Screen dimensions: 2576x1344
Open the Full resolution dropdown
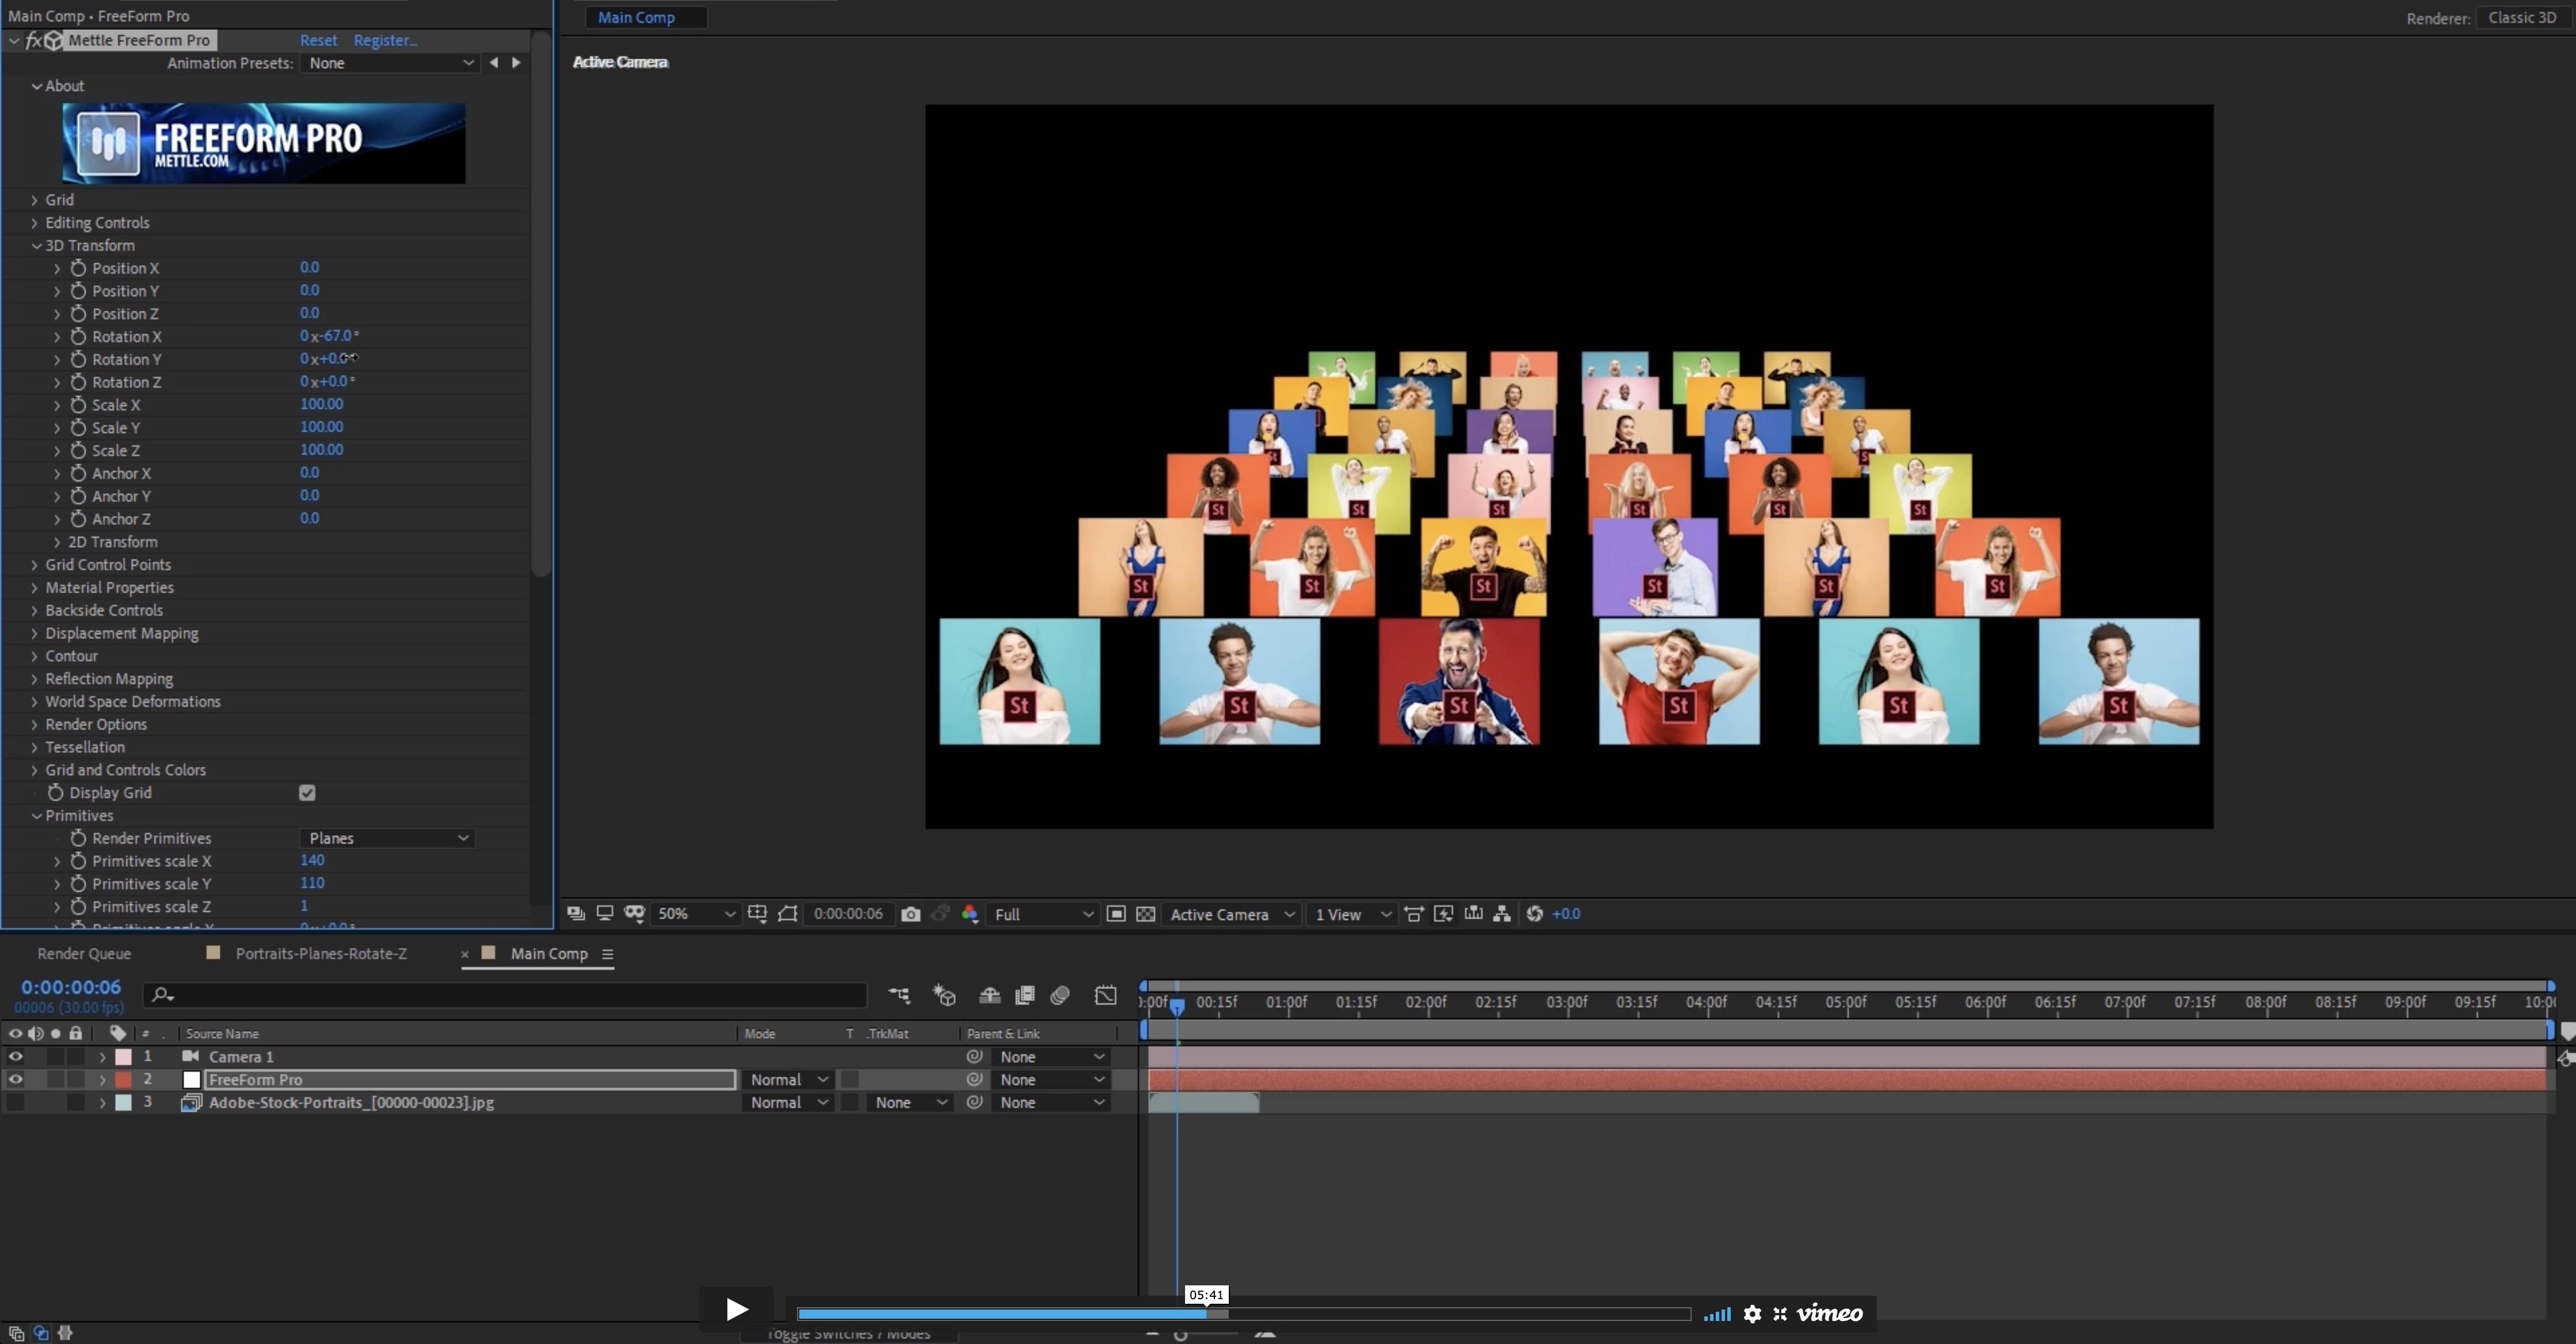(1042, 914)
